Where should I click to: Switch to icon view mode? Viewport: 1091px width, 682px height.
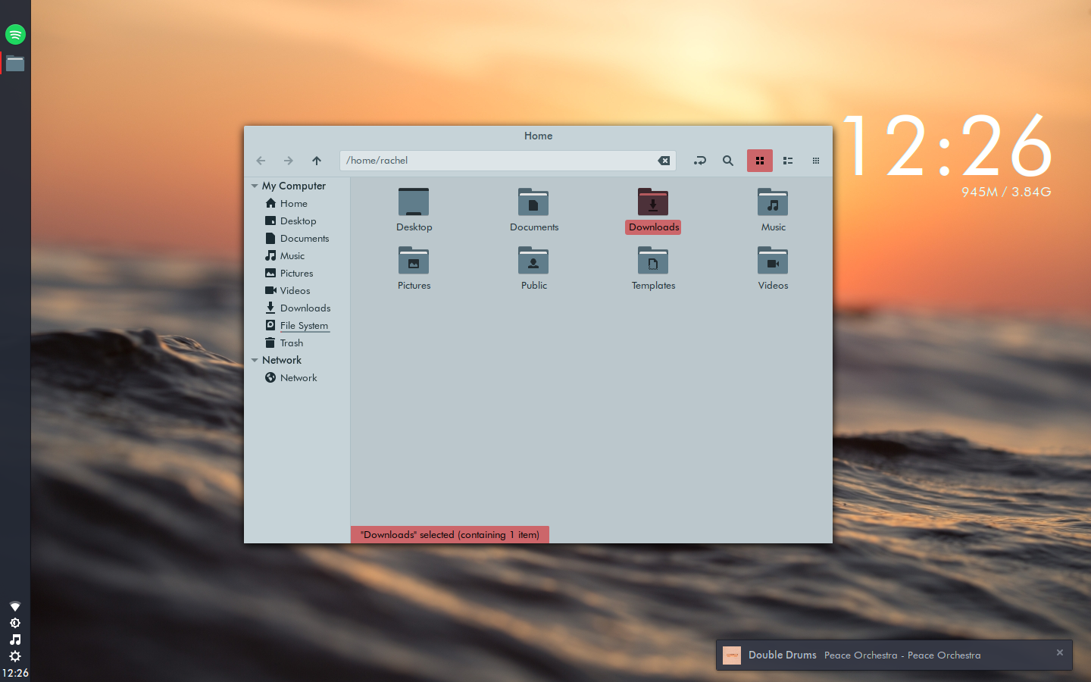pos(760,161)
